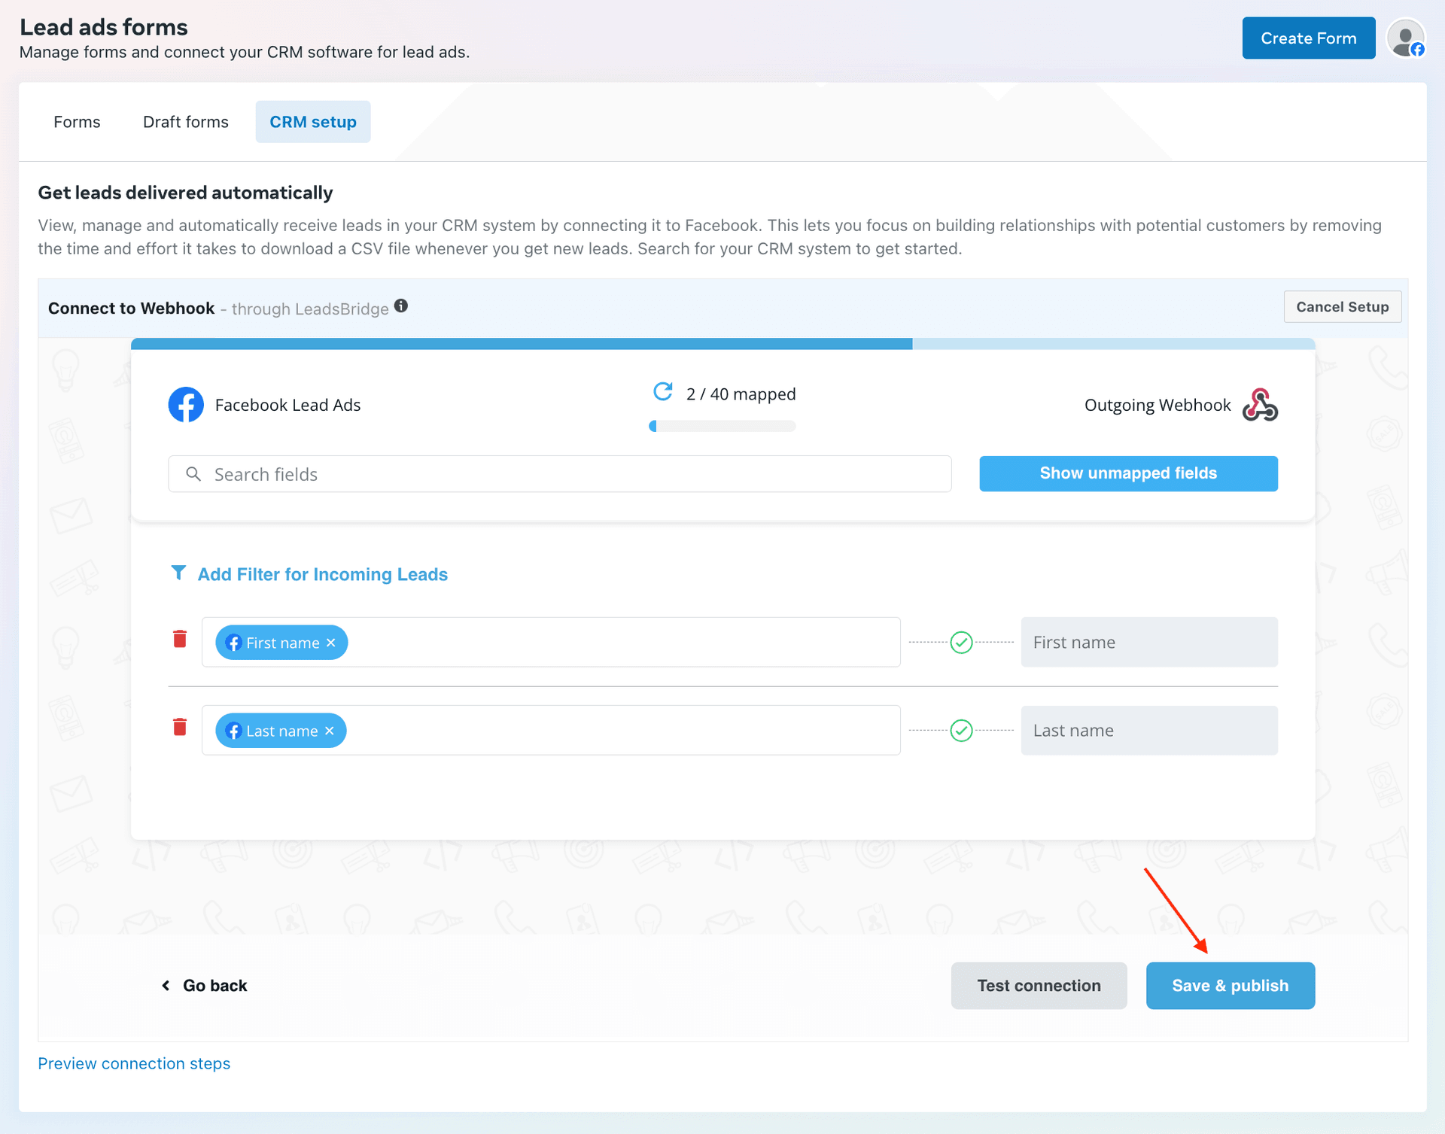Delete the First name mapping row via trash icon

[180, 639]
